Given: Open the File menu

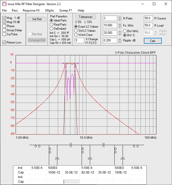Looking at the screenshot, I should pyautogui.click(x=4, y=10).
